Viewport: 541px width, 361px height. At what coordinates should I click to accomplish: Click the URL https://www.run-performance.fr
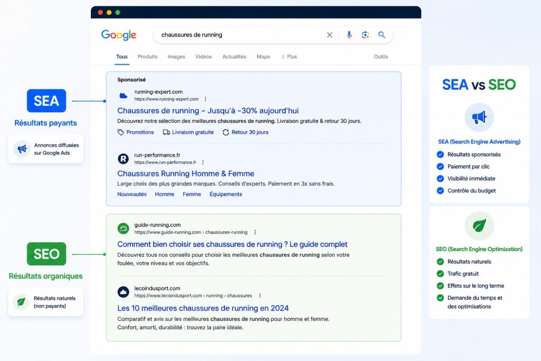click(165, 162)
